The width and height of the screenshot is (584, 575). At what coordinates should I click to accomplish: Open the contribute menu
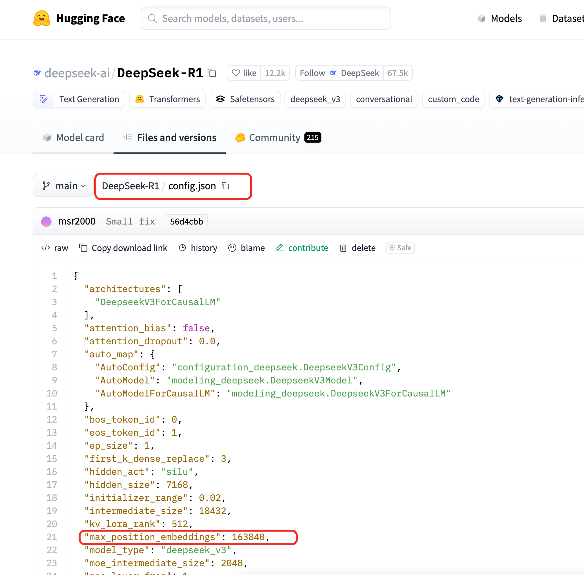point(302,248)
